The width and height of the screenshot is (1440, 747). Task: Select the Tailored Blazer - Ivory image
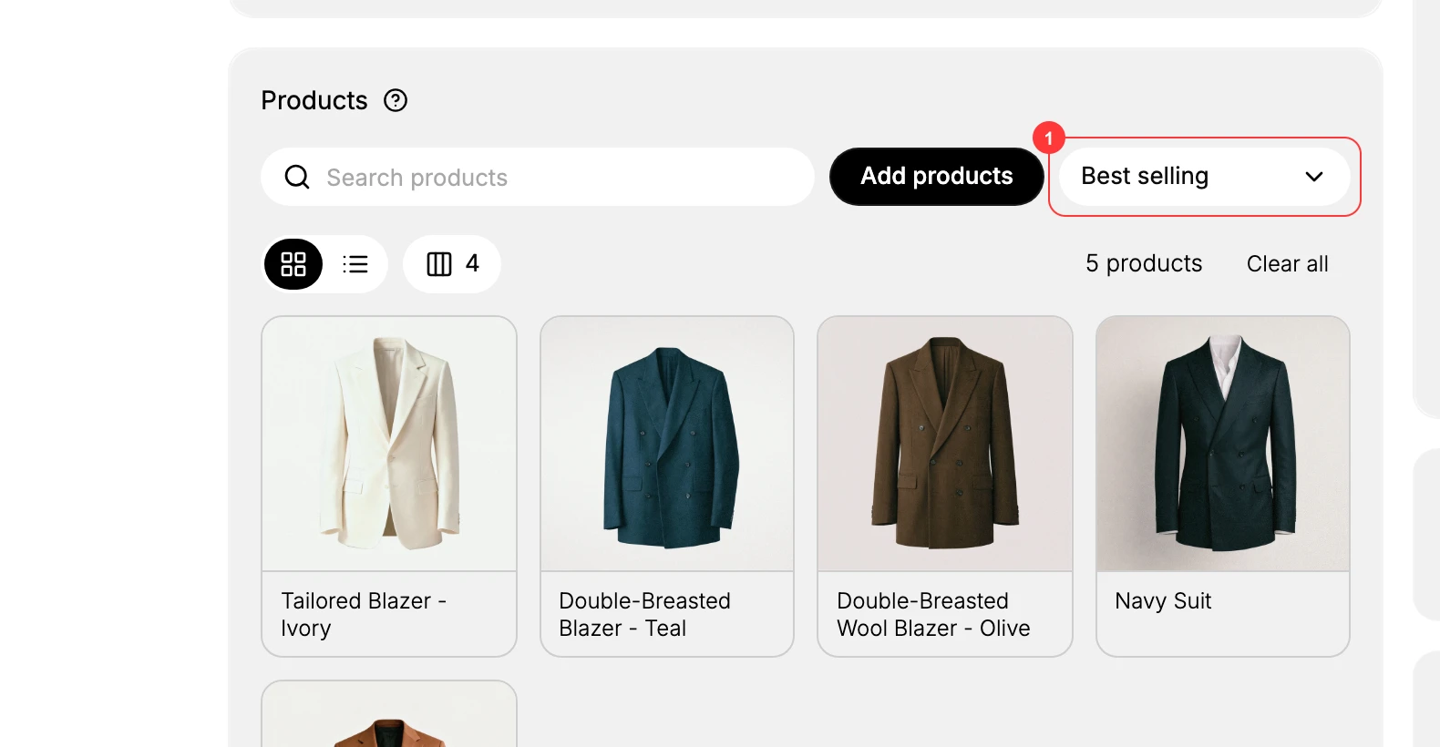click(389, 444)
